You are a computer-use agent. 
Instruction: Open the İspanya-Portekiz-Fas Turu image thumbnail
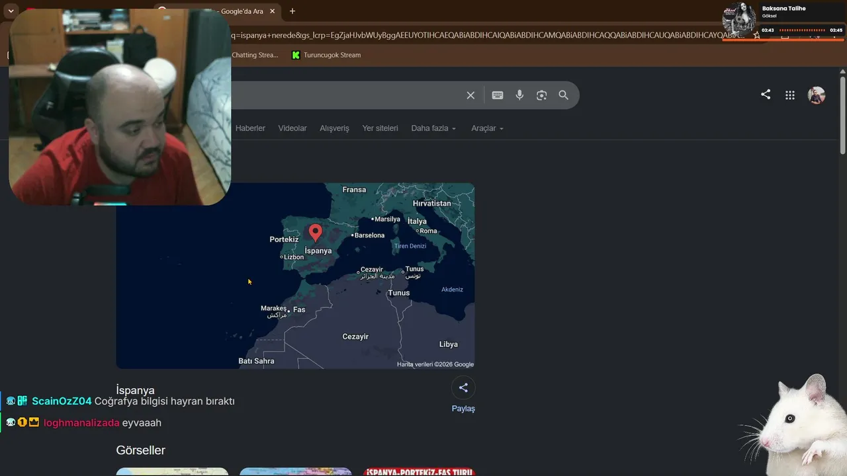coord(419,472)
